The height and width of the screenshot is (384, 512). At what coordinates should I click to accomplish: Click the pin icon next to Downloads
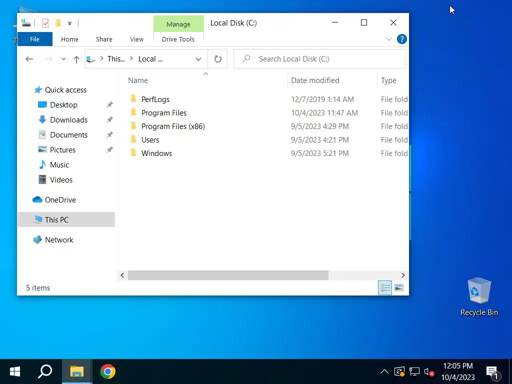109,120
